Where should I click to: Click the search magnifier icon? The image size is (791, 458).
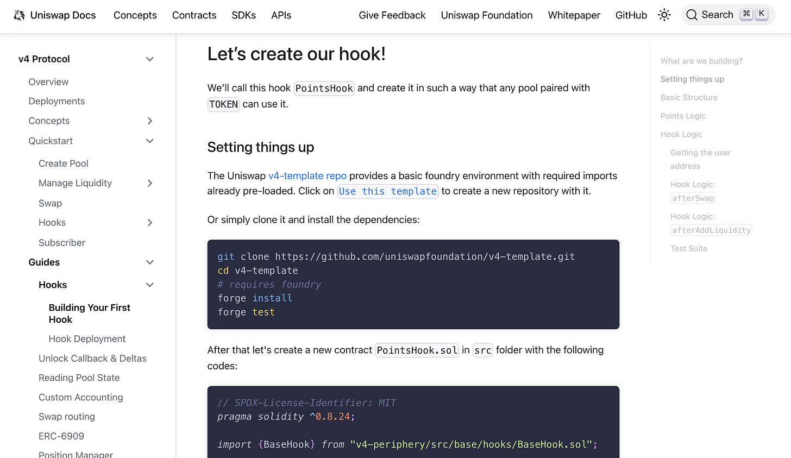(692, 15)
